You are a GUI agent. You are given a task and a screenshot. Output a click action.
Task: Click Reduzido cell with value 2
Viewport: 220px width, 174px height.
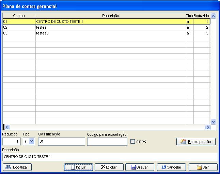[201, 27]
